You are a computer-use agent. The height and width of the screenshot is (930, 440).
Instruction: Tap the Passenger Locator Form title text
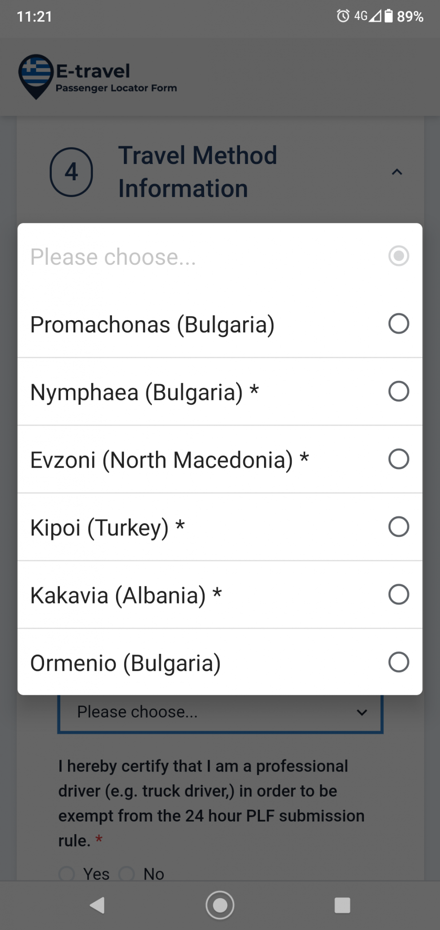116,88
